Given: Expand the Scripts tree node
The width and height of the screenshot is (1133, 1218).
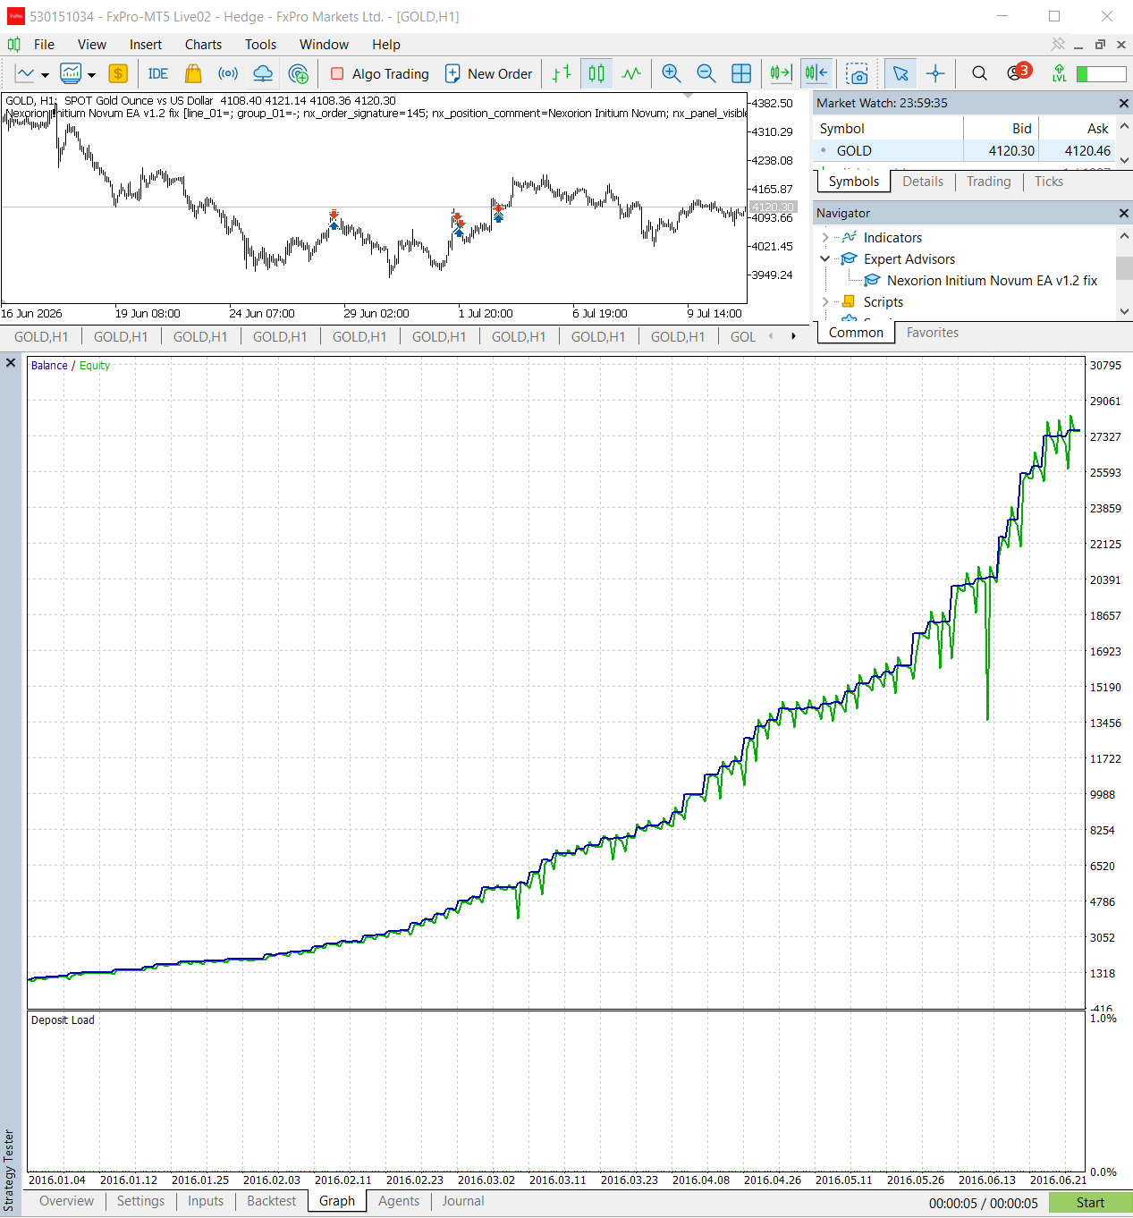Looking at the screenshot, I should click(x=824, y=302).
